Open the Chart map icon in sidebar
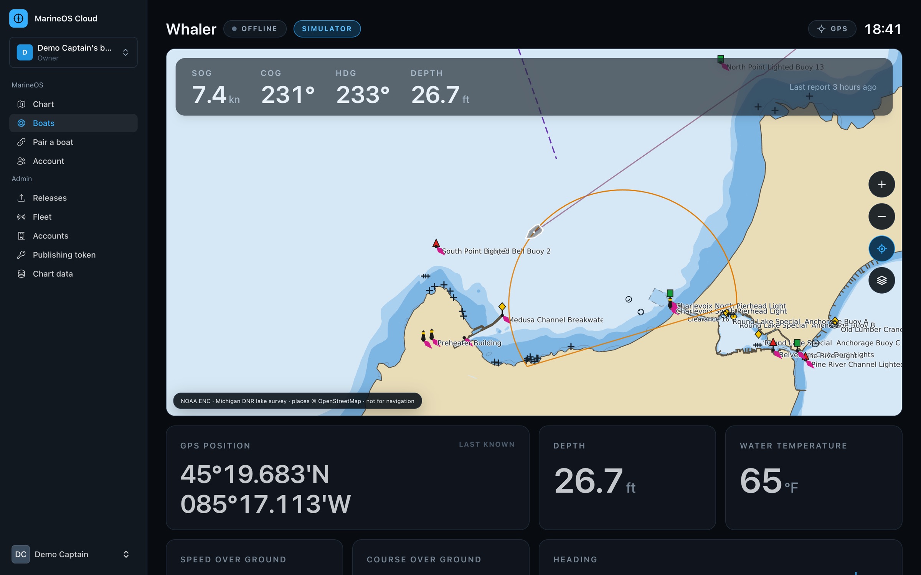 [21, 104]
